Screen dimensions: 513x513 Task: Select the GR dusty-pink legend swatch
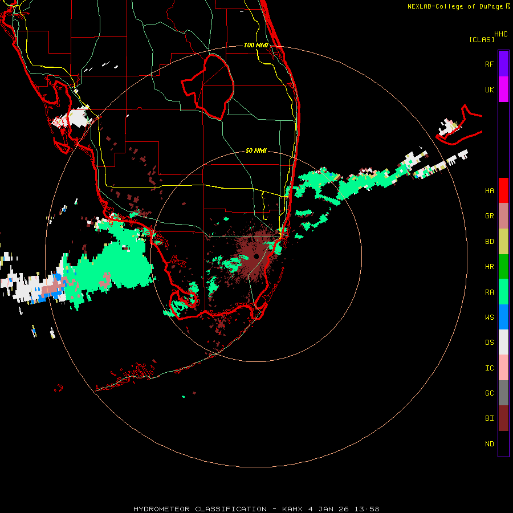click(x=503, y=216)
